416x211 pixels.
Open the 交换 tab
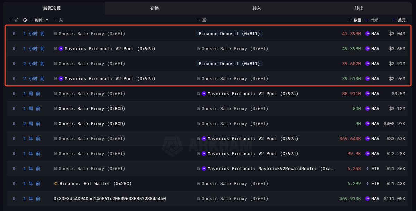coord(155,8)
